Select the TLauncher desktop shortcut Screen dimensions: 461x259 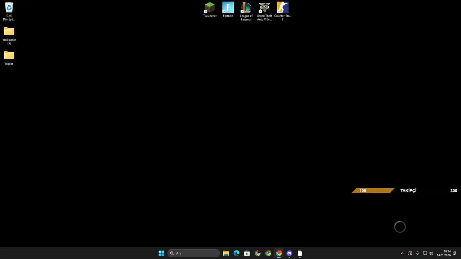pos(210,10)
